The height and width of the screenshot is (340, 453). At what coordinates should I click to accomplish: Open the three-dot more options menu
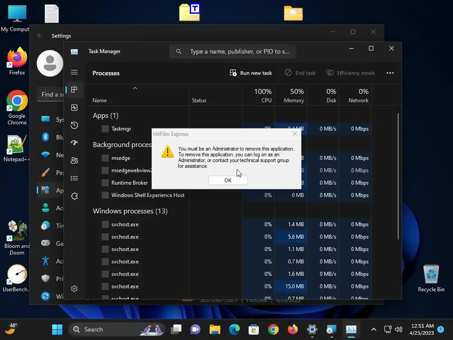[390, 73]
